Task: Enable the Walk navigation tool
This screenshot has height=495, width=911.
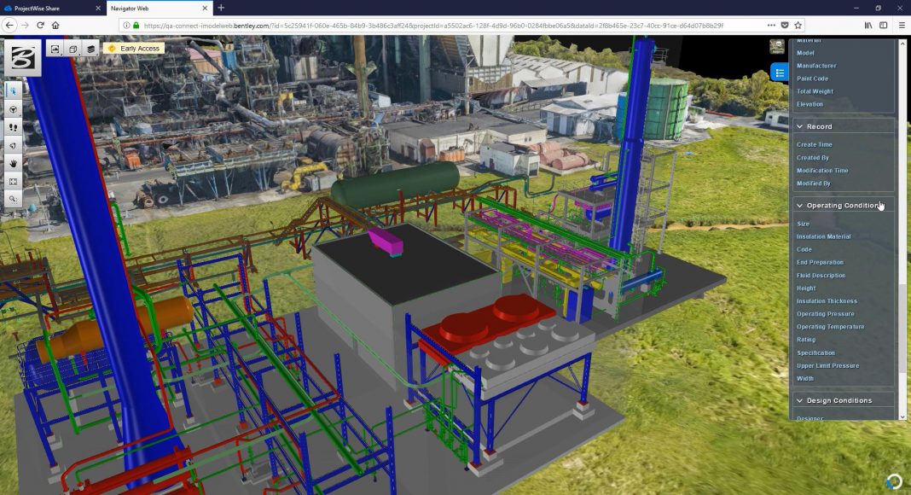Action: (14, 126)
